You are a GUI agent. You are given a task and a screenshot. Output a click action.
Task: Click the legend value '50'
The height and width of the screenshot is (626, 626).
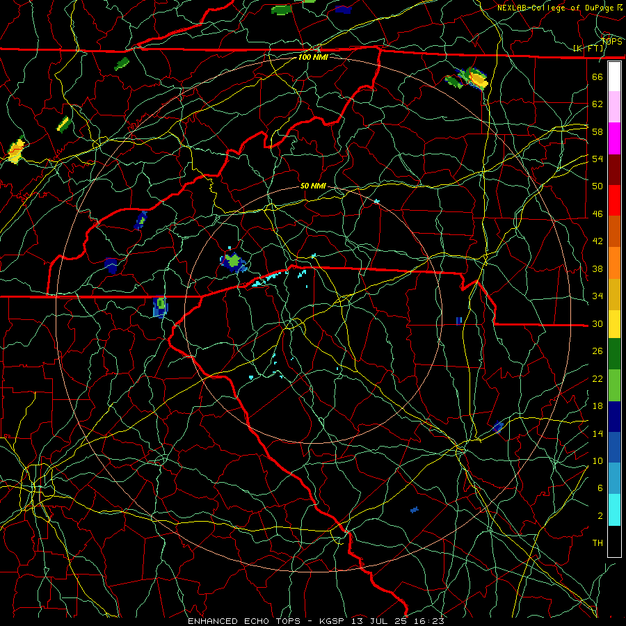tap(597, 186)
